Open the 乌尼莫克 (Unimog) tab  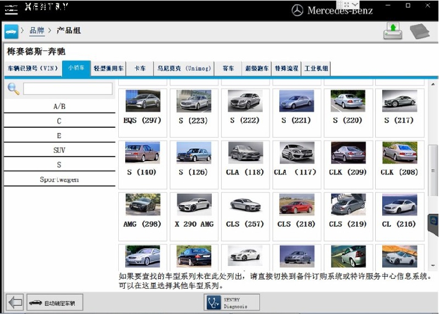pyautogui.click(x=184, y=69)
